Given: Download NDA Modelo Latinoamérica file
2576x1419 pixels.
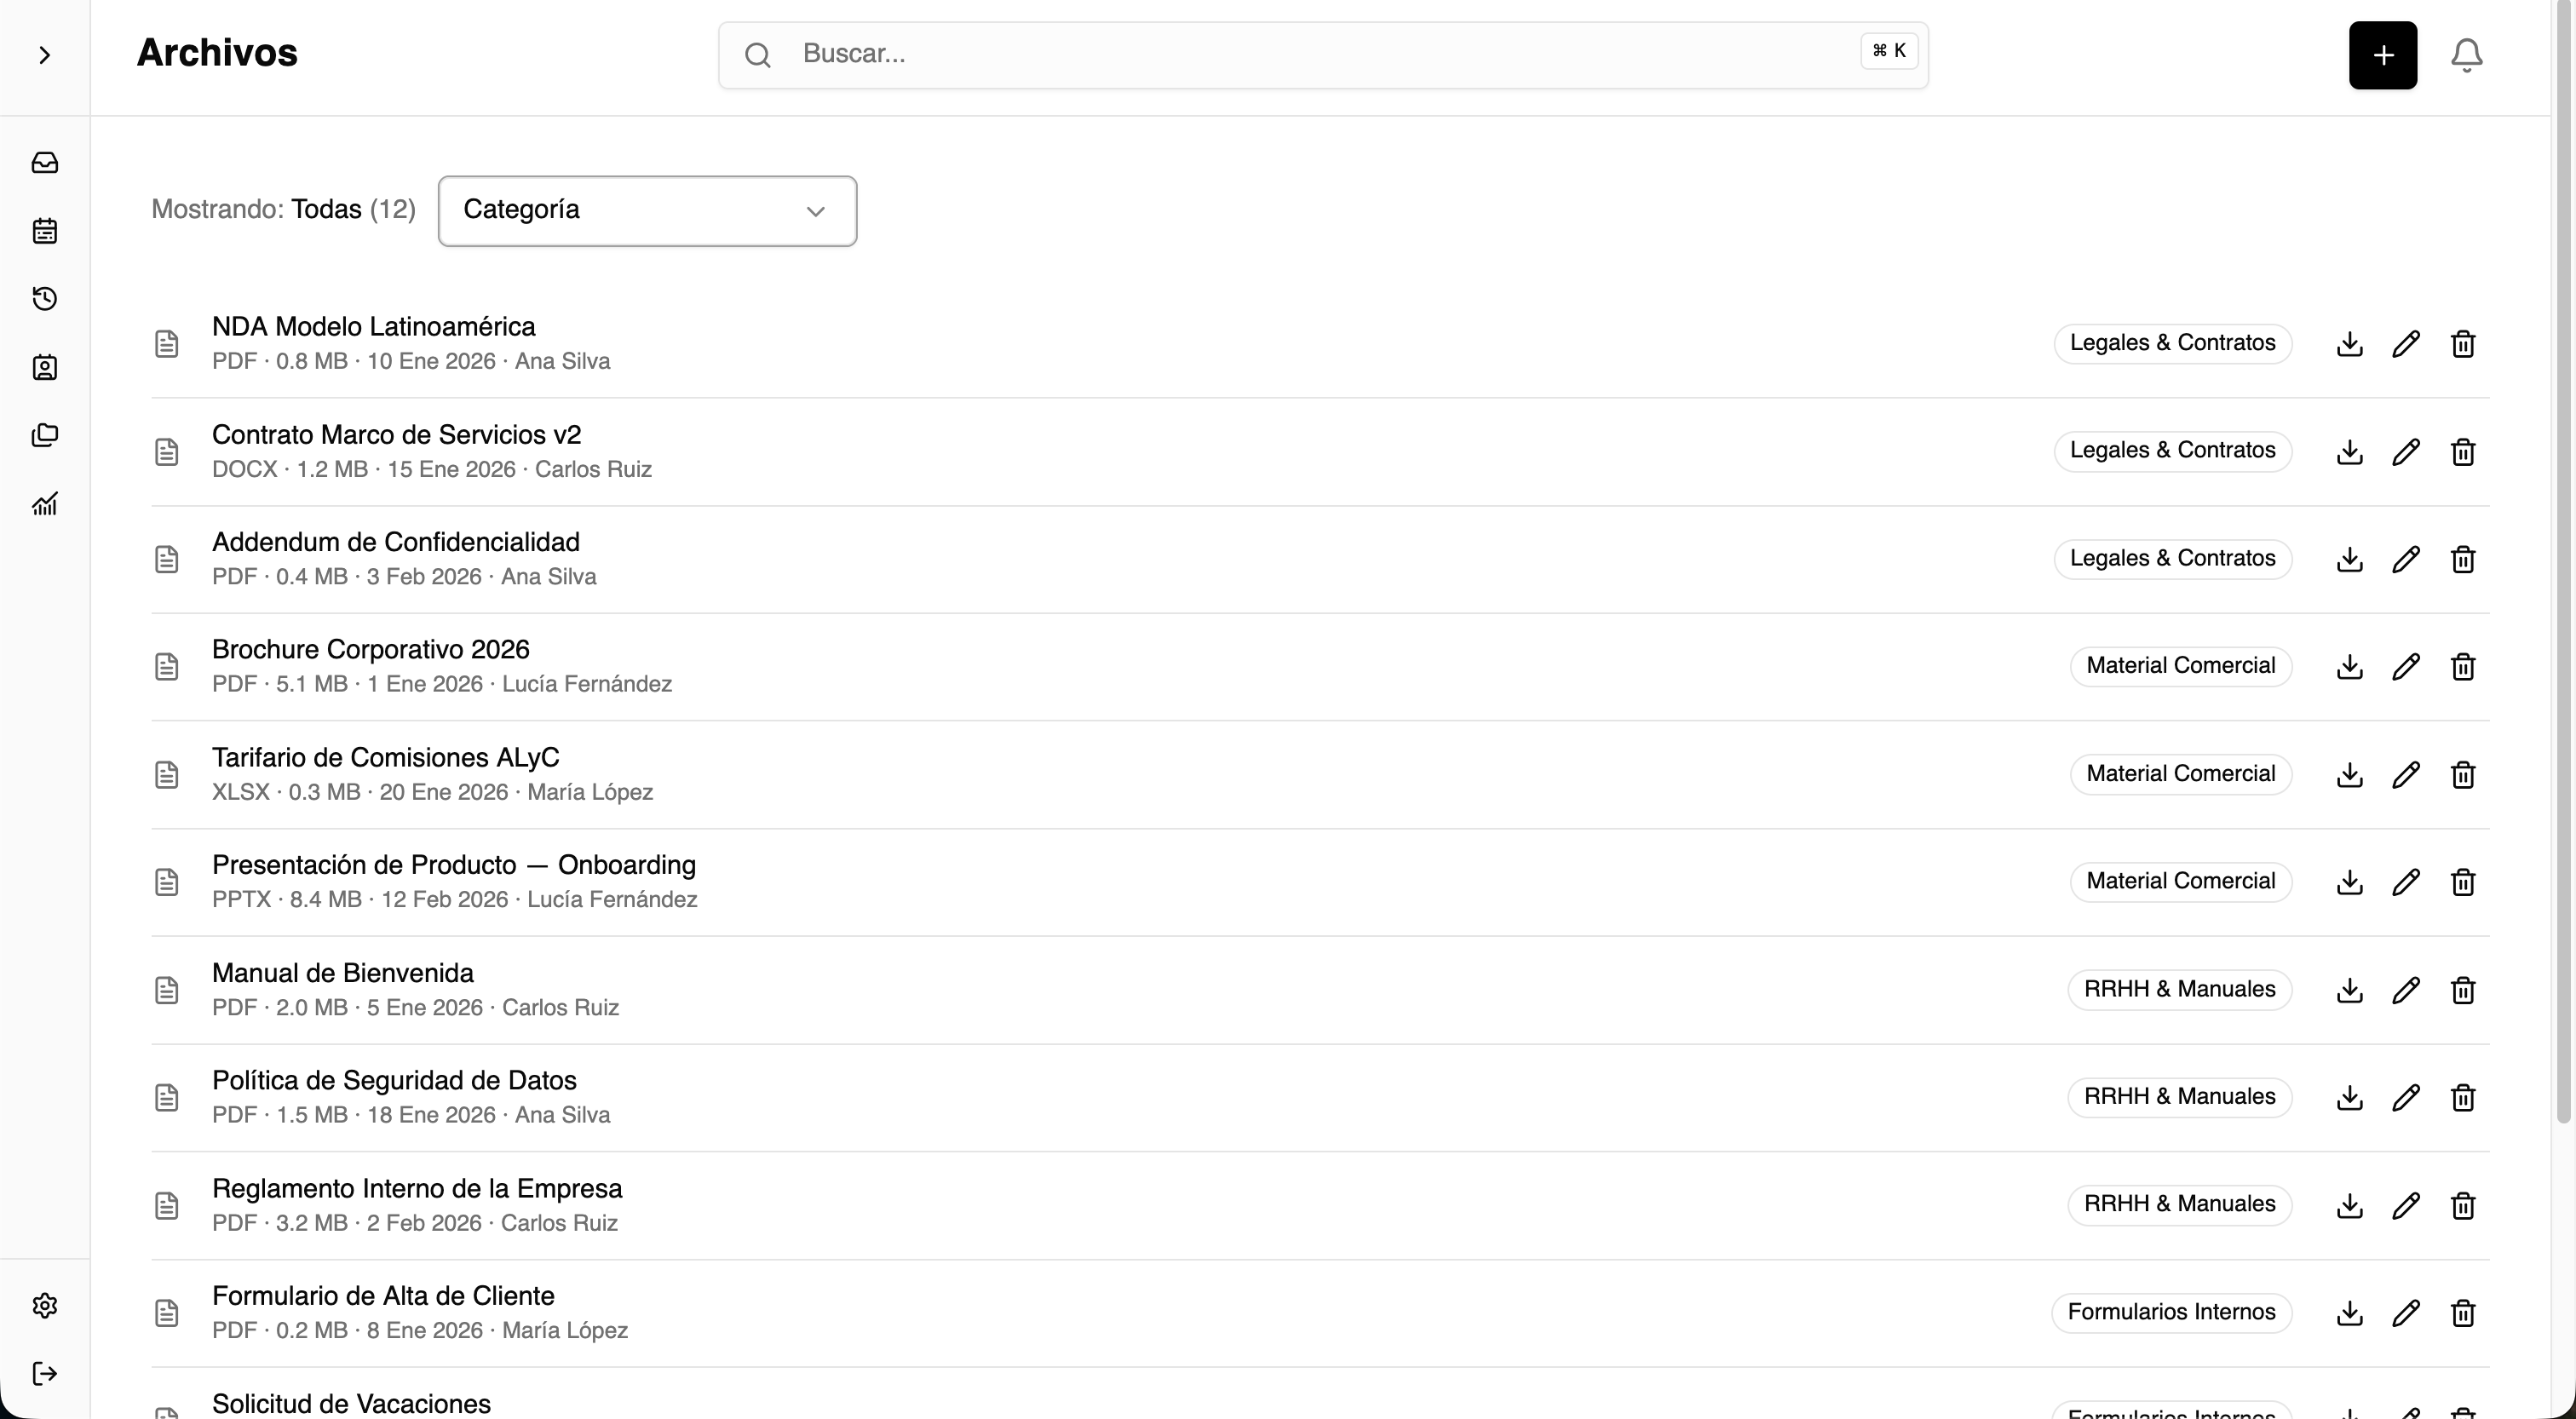Looking at the screenshot, I should (x=2350, y=344).
